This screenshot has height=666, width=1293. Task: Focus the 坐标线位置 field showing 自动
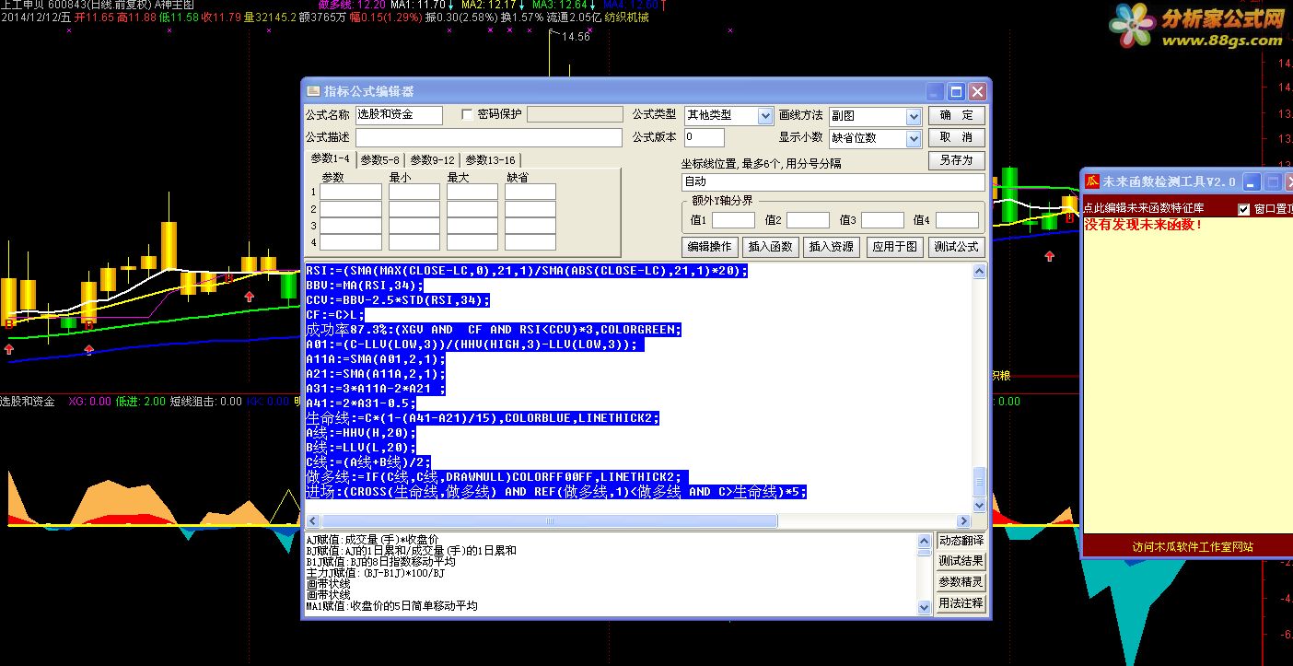click(x=833, y=182)
